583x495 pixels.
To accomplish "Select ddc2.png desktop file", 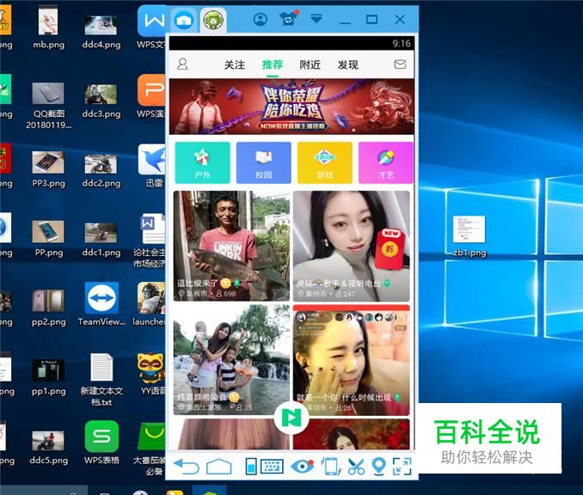I will point(101,170).
